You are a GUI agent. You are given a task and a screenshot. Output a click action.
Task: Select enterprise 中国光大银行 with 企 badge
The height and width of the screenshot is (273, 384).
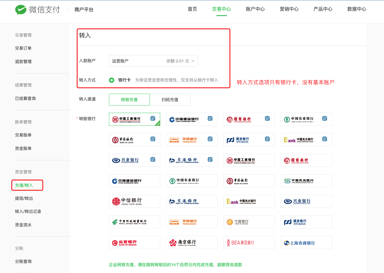306,140
